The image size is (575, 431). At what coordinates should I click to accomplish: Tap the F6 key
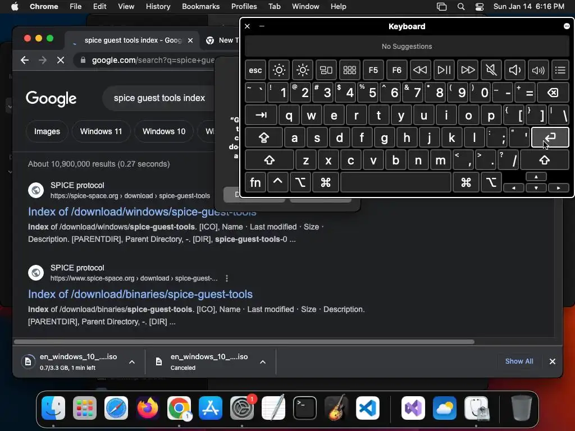point(396,70)
